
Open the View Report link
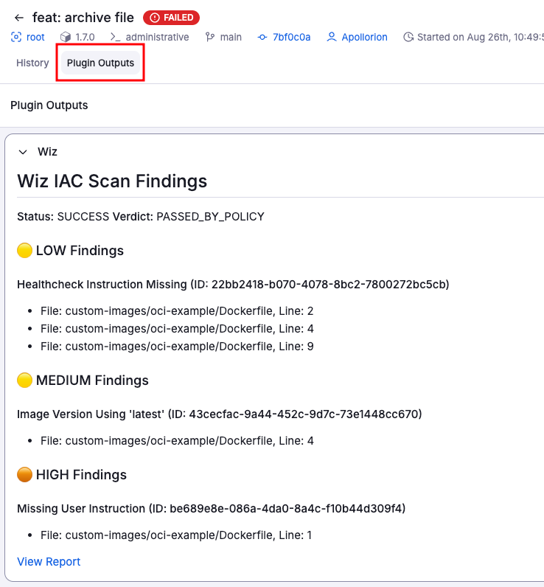(x=49, y=562)
